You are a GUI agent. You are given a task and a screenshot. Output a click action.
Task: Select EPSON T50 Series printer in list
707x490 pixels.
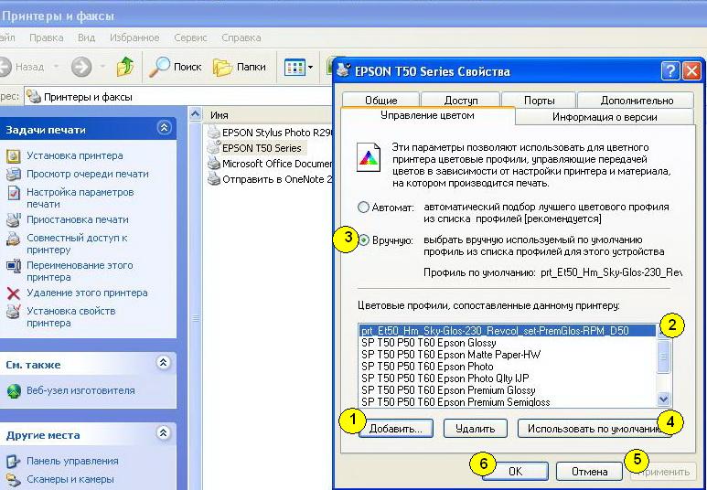[x=255, y=148]
